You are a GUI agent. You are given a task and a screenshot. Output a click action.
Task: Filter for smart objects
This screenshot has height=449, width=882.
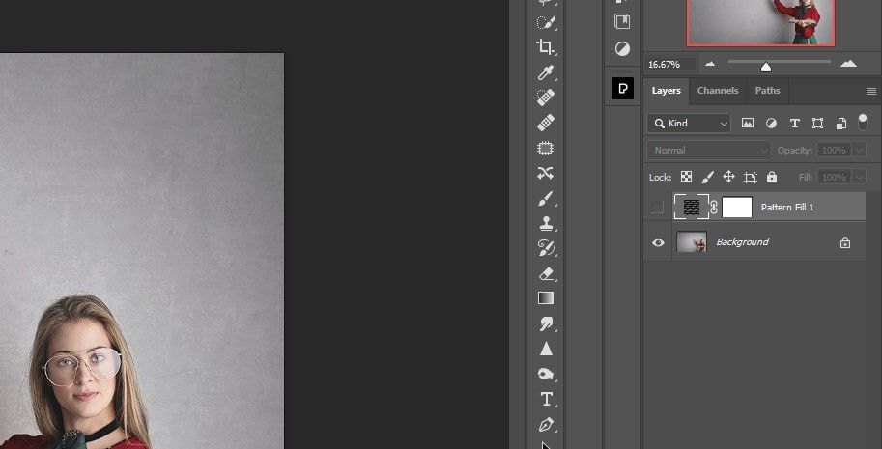pyautogui.click(x=841, y=123)
